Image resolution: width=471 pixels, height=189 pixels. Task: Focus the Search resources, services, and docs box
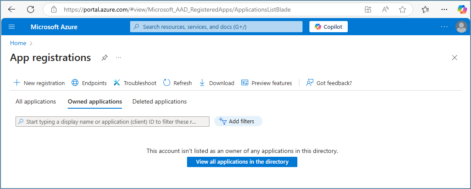point(216,27)
